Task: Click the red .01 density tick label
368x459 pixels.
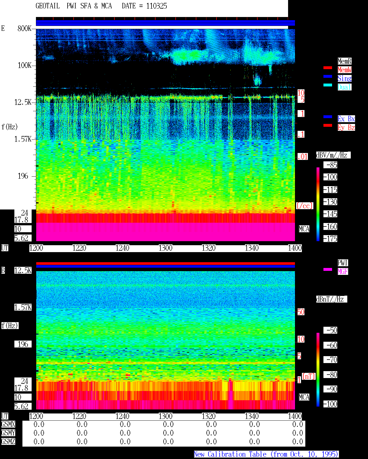Action: click(x=302, y=157)
